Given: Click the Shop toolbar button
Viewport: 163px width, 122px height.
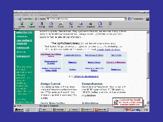Looking at the screenshot, I should click(x=100, y=25).
